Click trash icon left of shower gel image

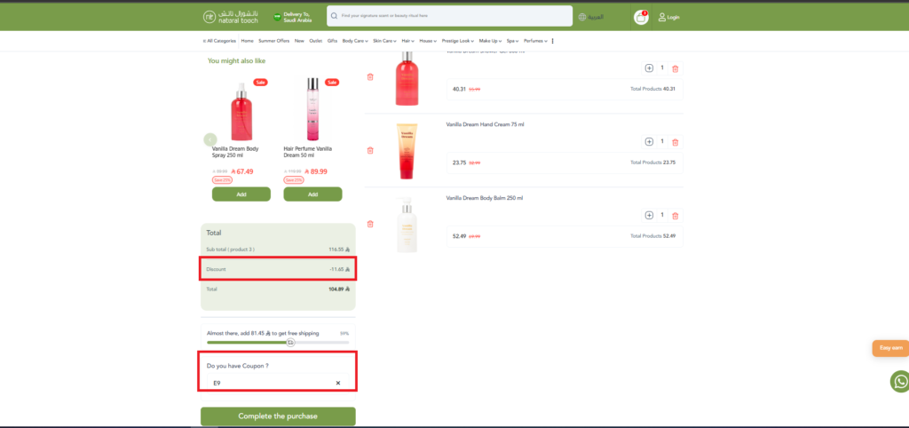[x=370, y=76]
